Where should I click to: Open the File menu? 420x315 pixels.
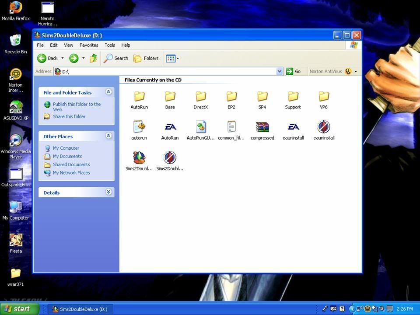click(40, 45)
